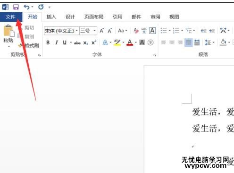Center the text
This screenshot has height=173, width=234.
(172, 42)
